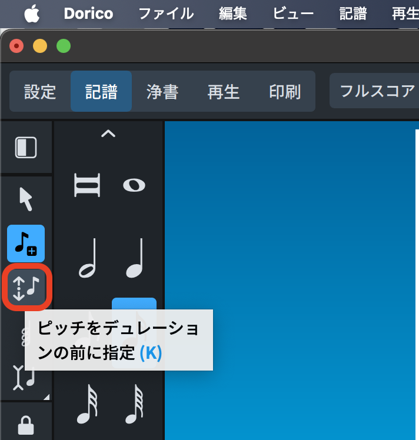419x440 pixels.
Task: Turn on Insert mode in the toolbox
Action: pos(26,376)
